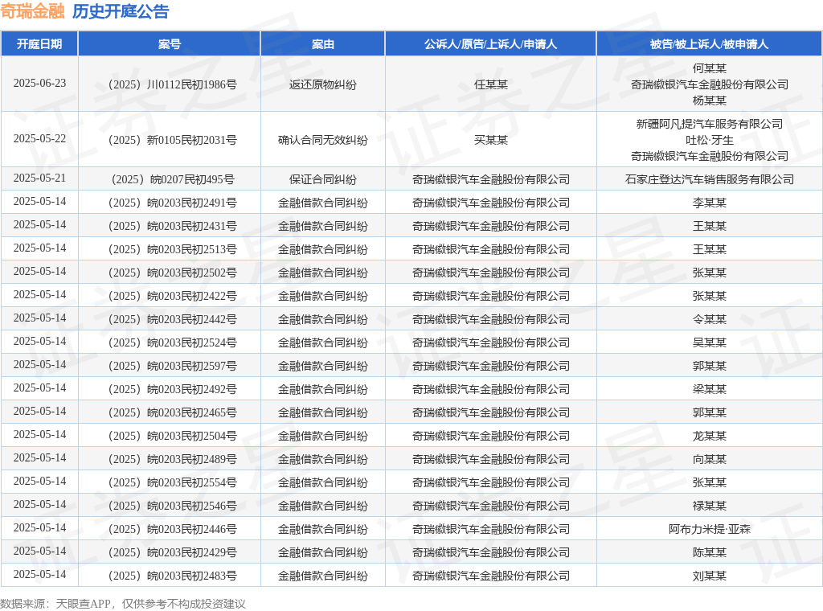Click defendant 郭某某 in the 皖0203民初2597号 row
This screenshot has width=823, height=611.
709,366
